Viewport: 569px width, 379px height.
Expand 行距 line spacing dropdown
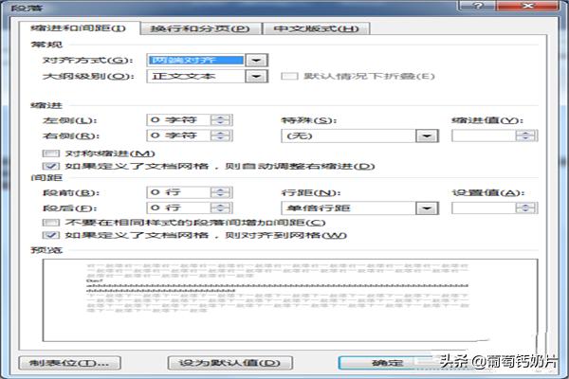[427, 208]
